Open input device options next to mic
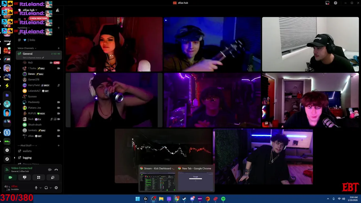This screenshot has width=361, height=203. pyautogui.click(x=40, y=188)
